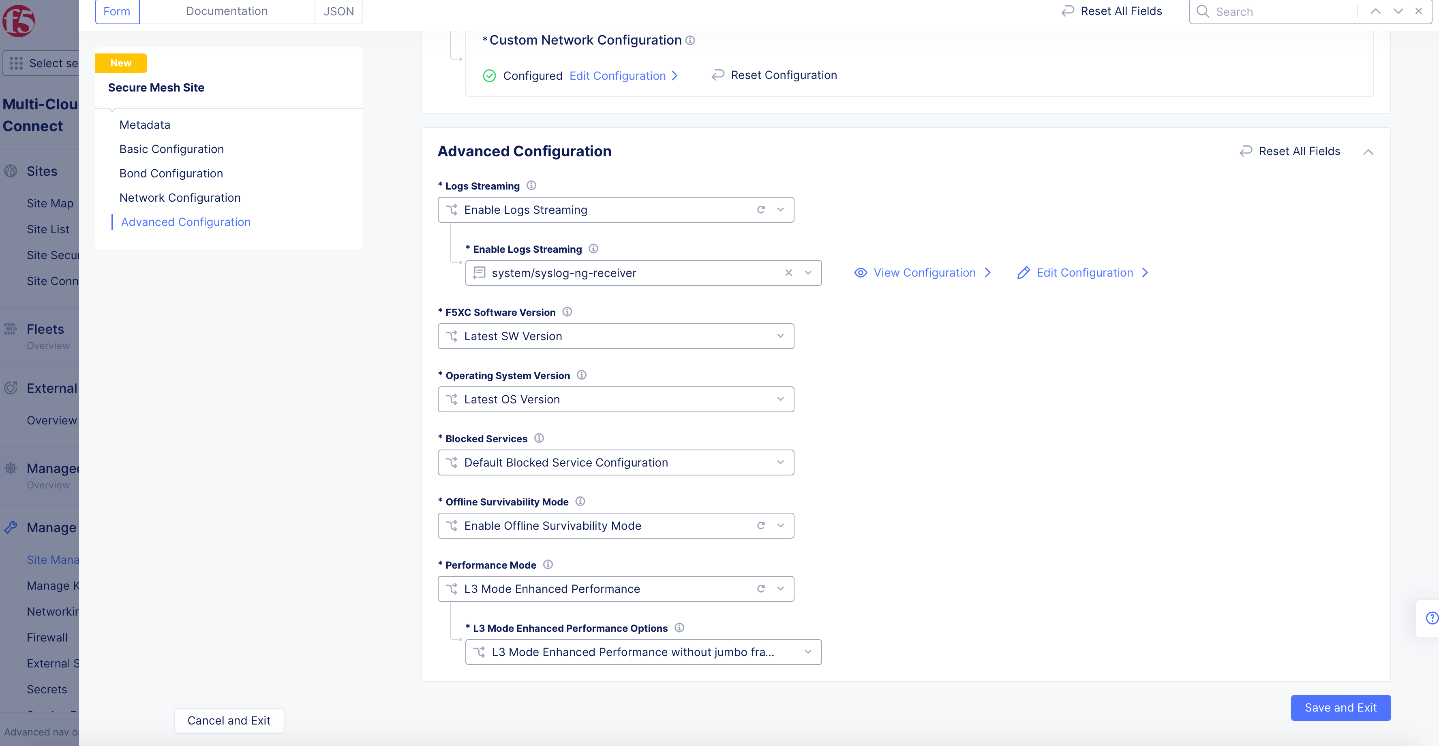
Task: Click the Sites globe icon in the sidebar
Action: [11, 171]
